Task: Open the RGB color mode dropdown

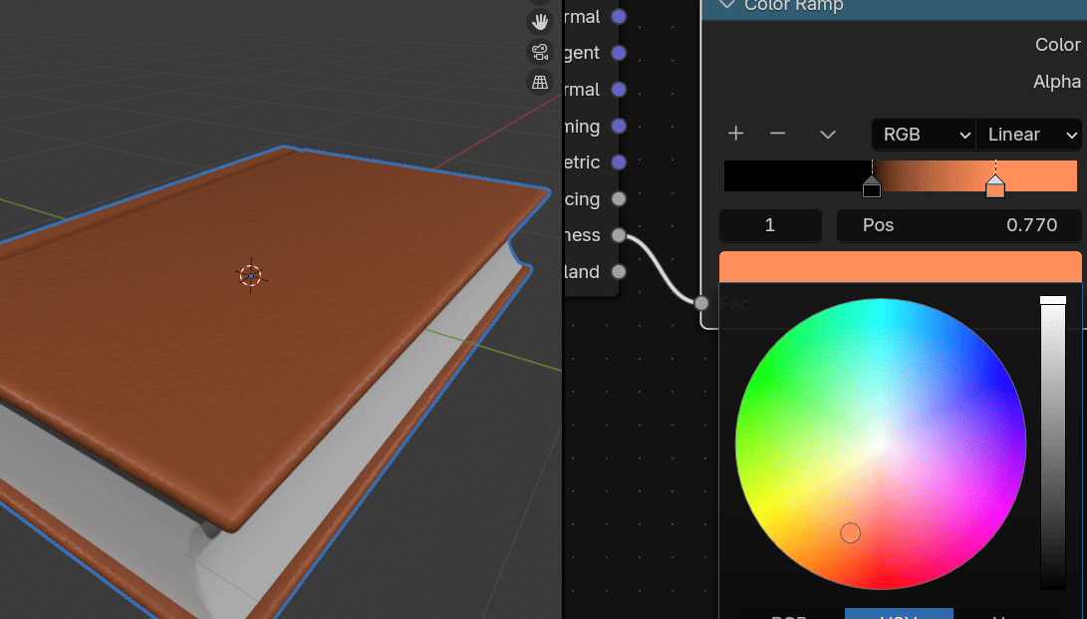Action: click(923, 135)
